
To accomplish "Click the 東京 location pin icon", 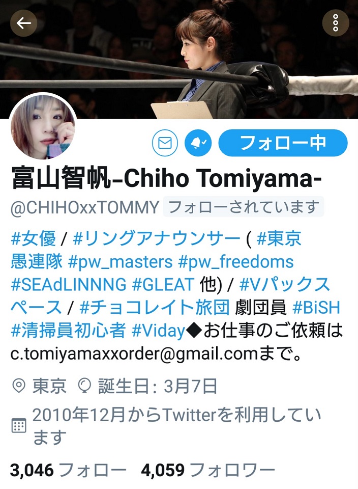I will (18, 386).
